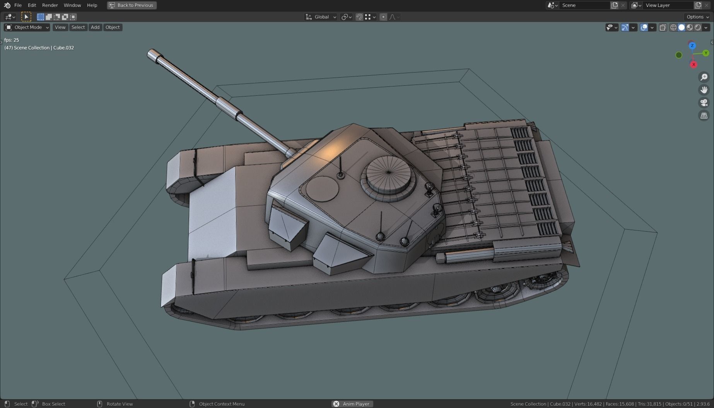Click the red X axis on gizmo

click(x=694, y=64)
